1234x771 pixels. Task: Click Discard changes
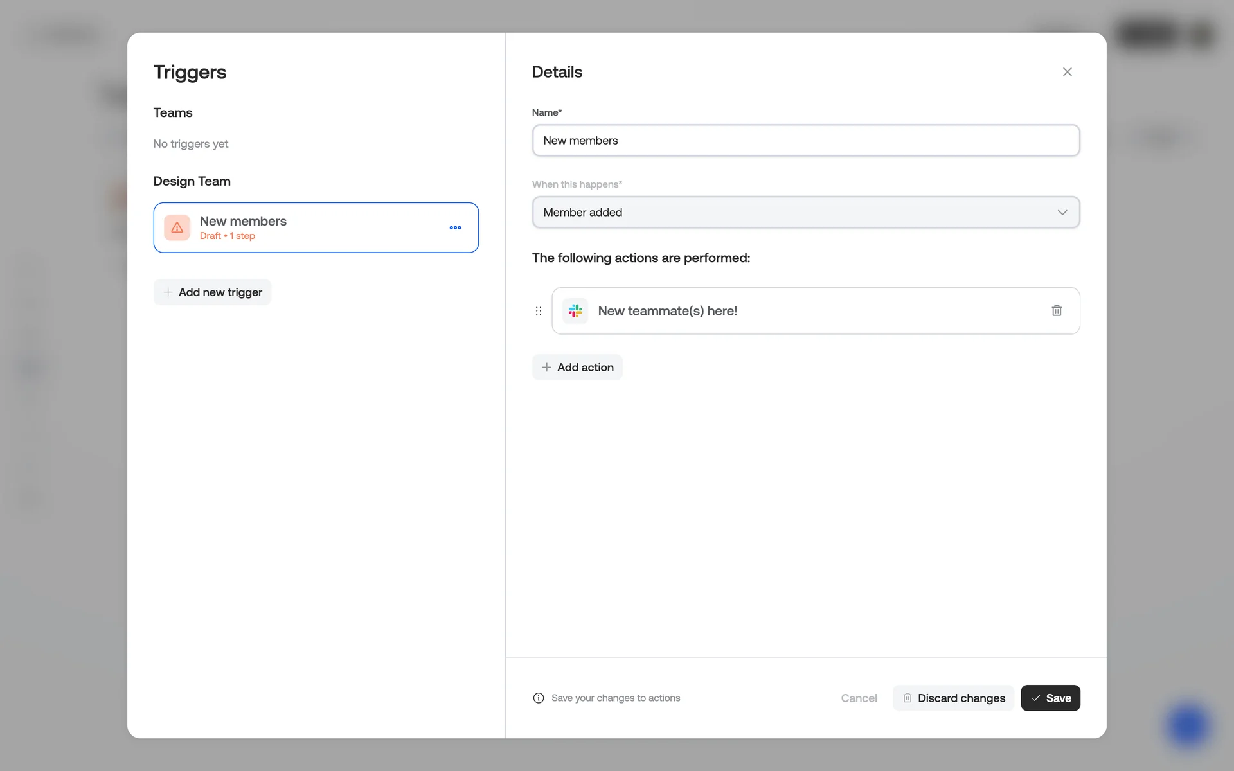(953, 698)
